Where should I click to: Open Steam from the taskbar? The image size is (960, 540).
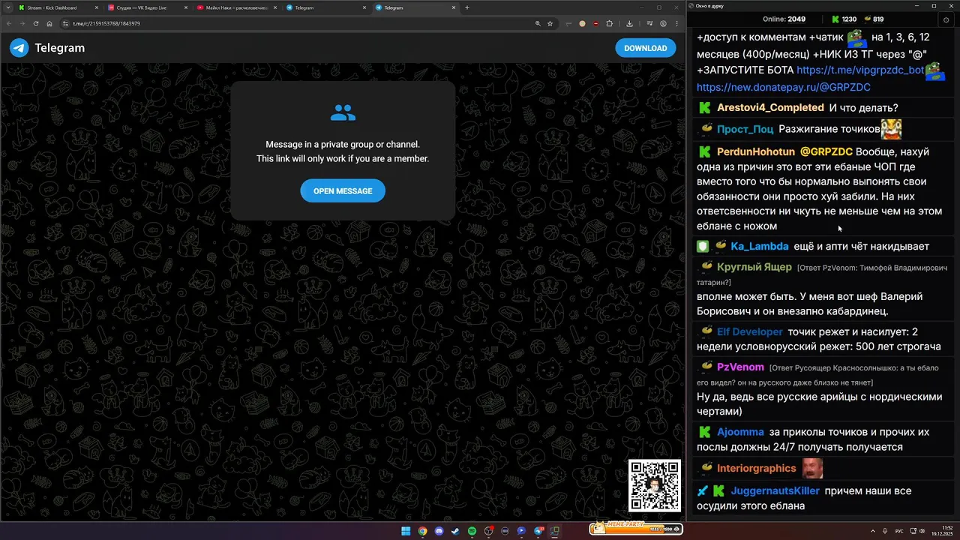[x=455, y=531]
